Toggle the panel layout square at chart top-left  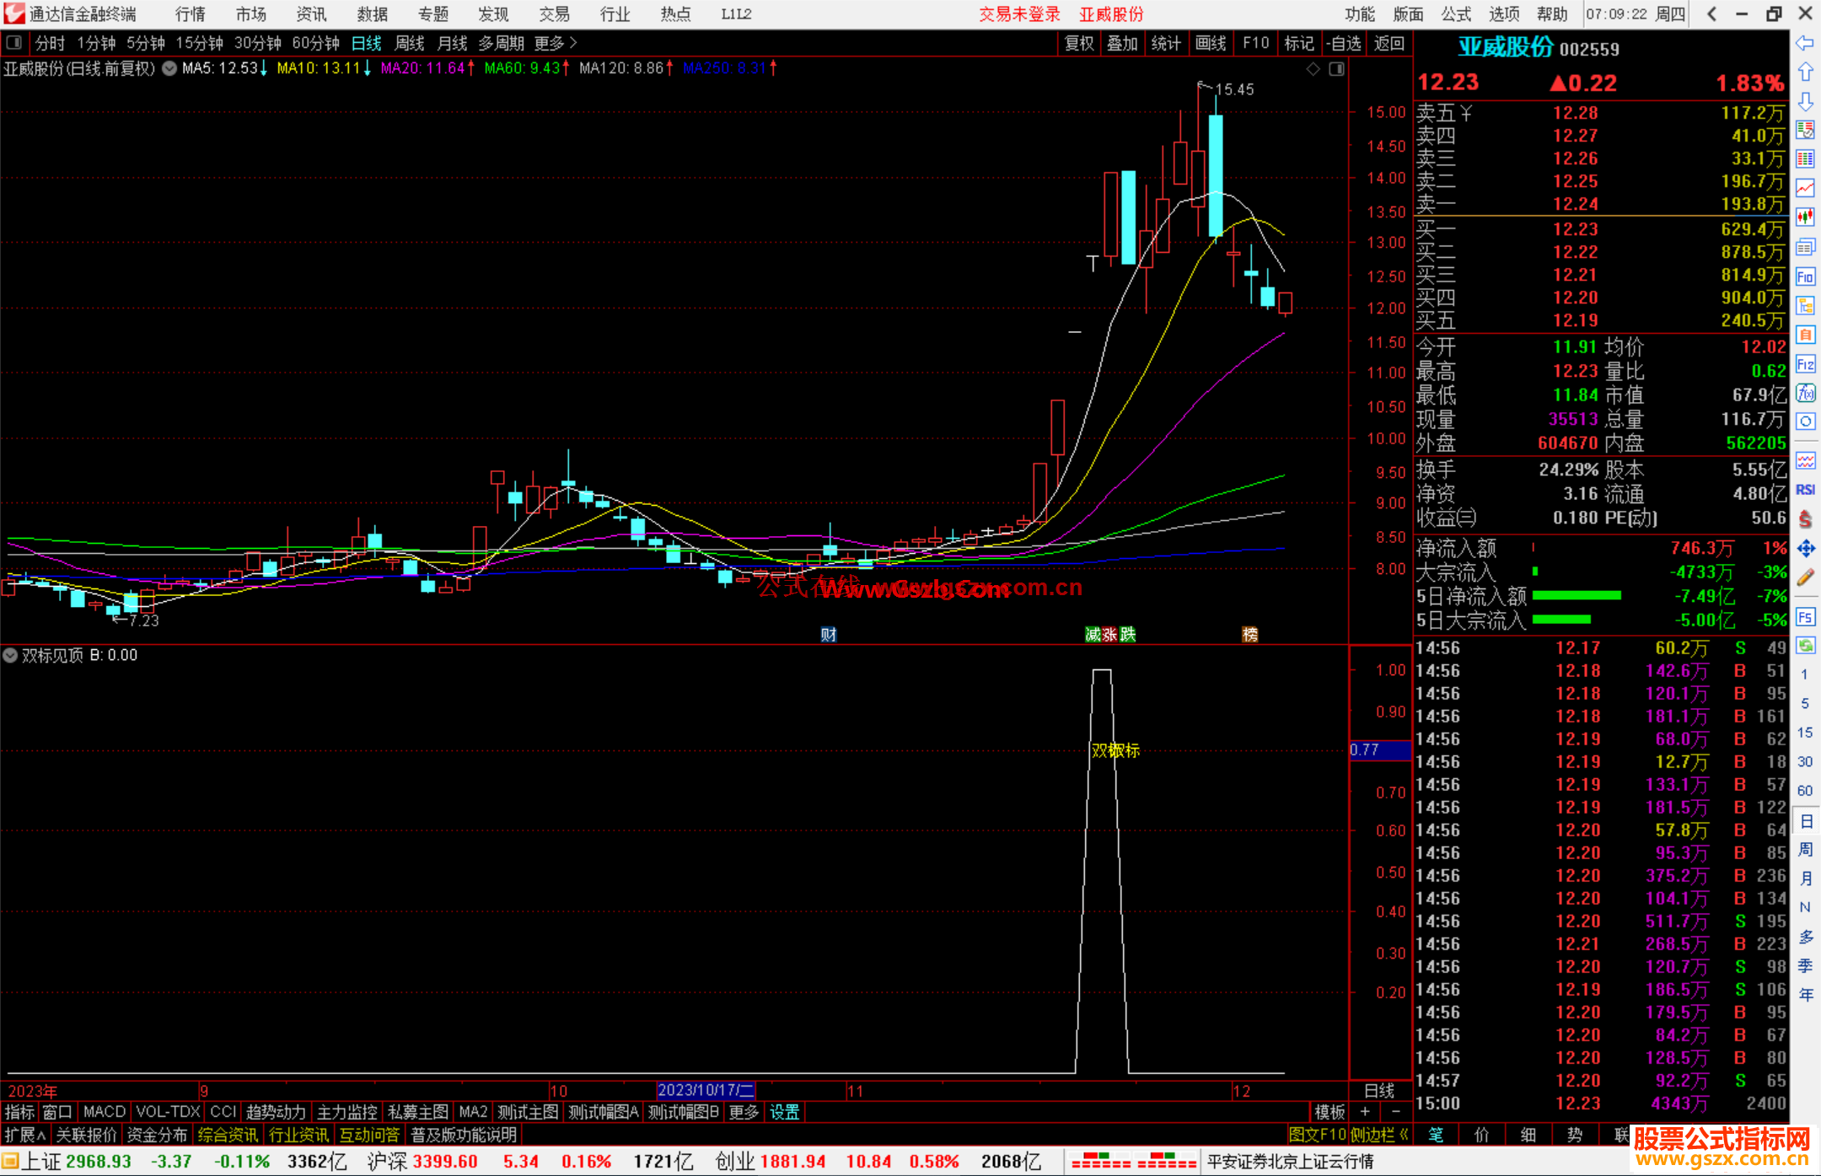point(14,42)
